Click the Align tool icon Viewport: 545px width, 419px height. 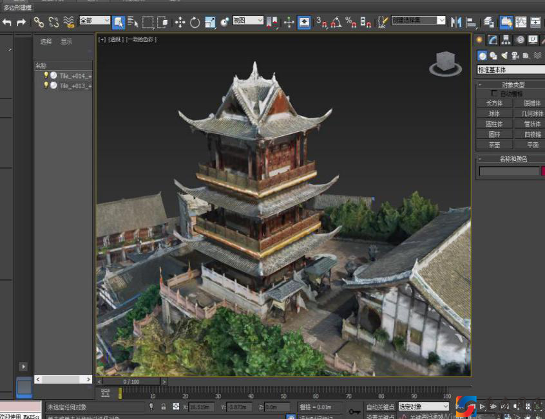(471, 23)
